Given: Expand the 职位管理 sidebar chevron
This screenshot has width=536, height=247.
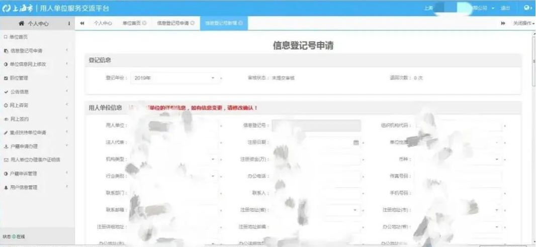Looking at the screenshot, I should (67, 78).
